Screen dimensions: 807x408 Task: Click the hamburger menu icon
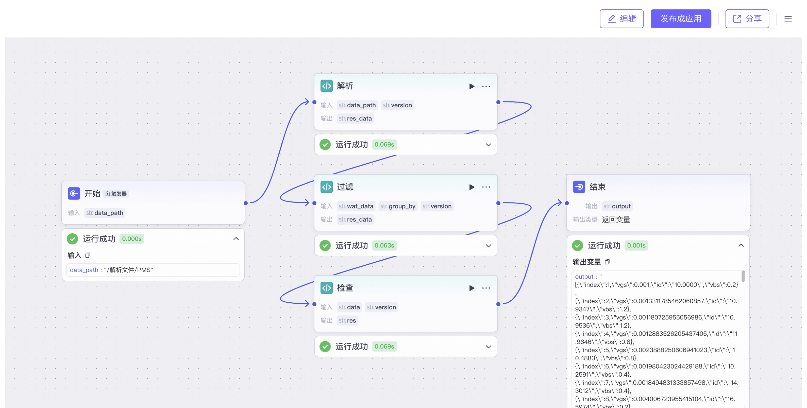pyautogui.click(x=788, y=19)
